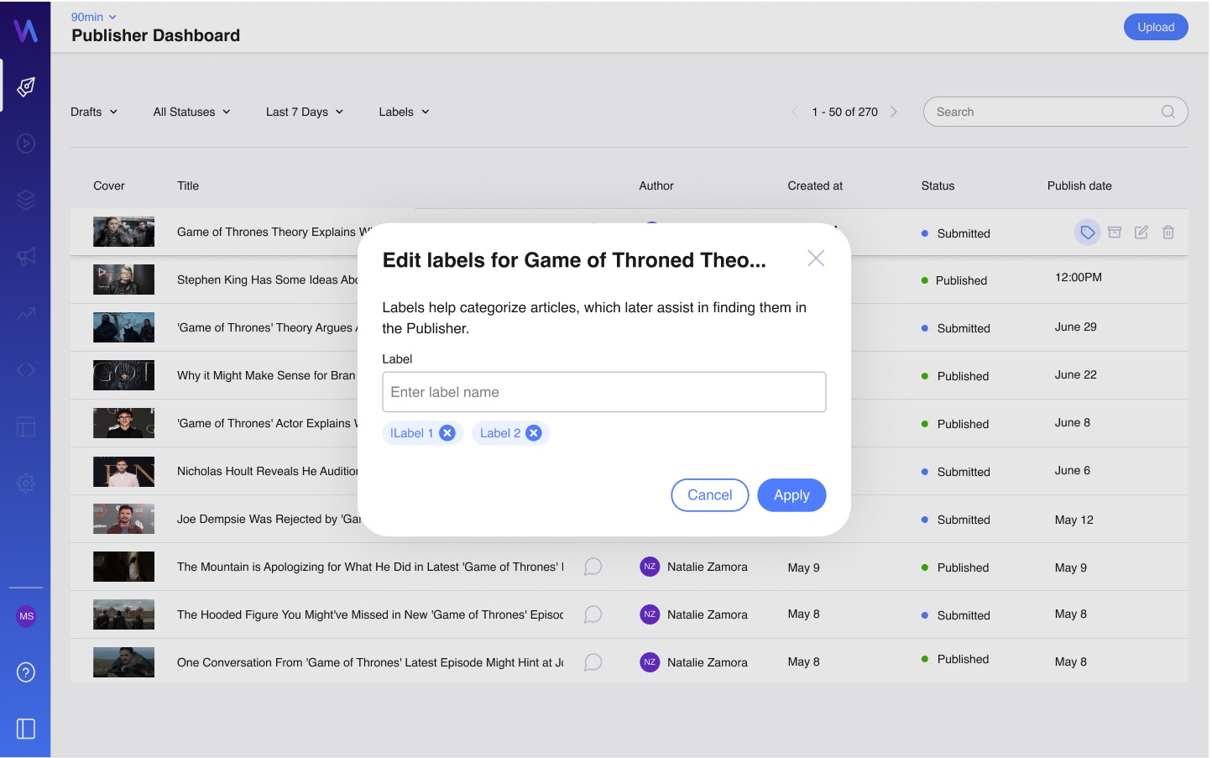
Task: Click the Upload button
Action: [x=1156, y=27]
